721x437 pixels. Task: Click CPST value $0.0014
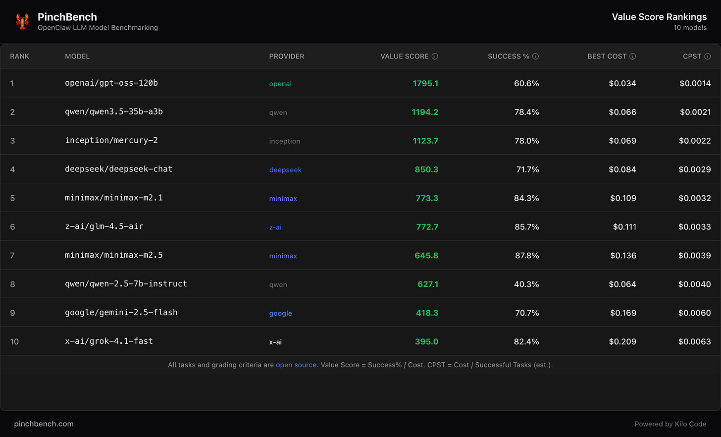pyautogui.click(x=695, y=84)
